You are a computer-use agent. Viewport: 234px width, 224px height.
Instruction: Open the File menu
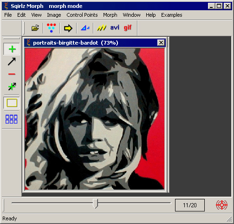pyautogui.click(x=8, y=15)
